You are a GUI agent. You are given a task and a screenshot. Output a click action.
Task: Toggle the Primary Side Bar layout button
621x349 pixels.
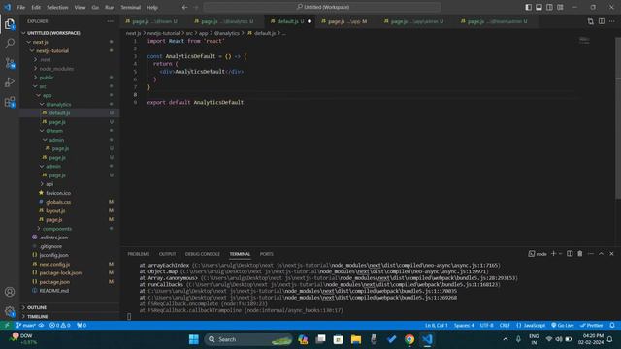click(528, 7)
